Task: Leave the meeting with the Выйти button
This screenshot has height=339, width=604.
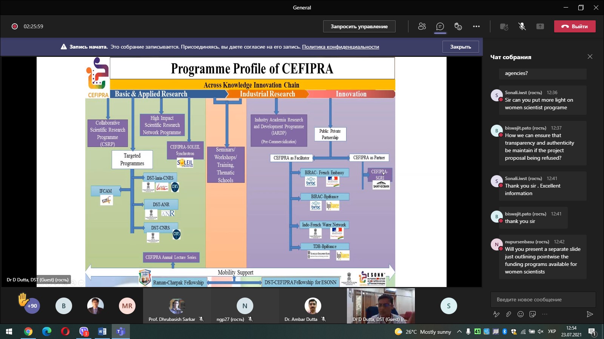Action: (x=575, y=26)
